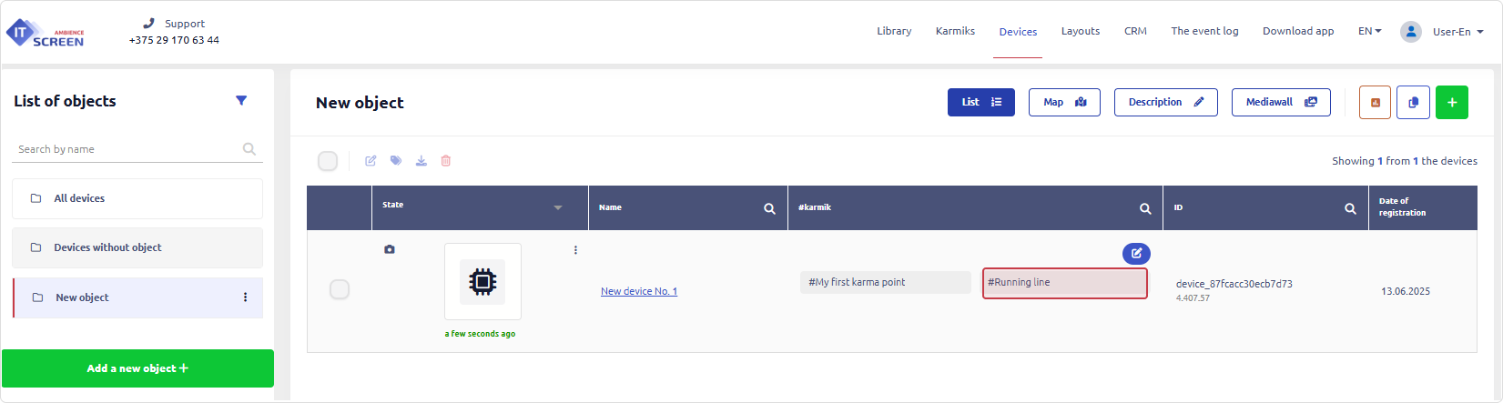Click the search icon in Name column
Image resolution: width=1503 pixels, height=403 pixels.
tap(769, 208)
